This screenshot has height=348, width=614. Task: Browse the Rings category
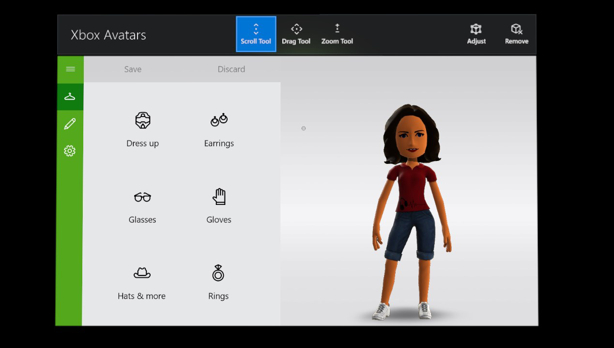click(218, 282)
